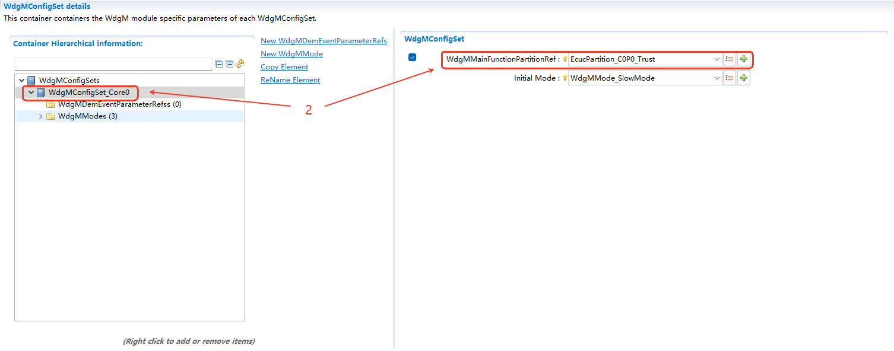This screenshot has width=894, height=351.
Task: Collapse all tree nodes using the minus icon
Action: (218, 63)
